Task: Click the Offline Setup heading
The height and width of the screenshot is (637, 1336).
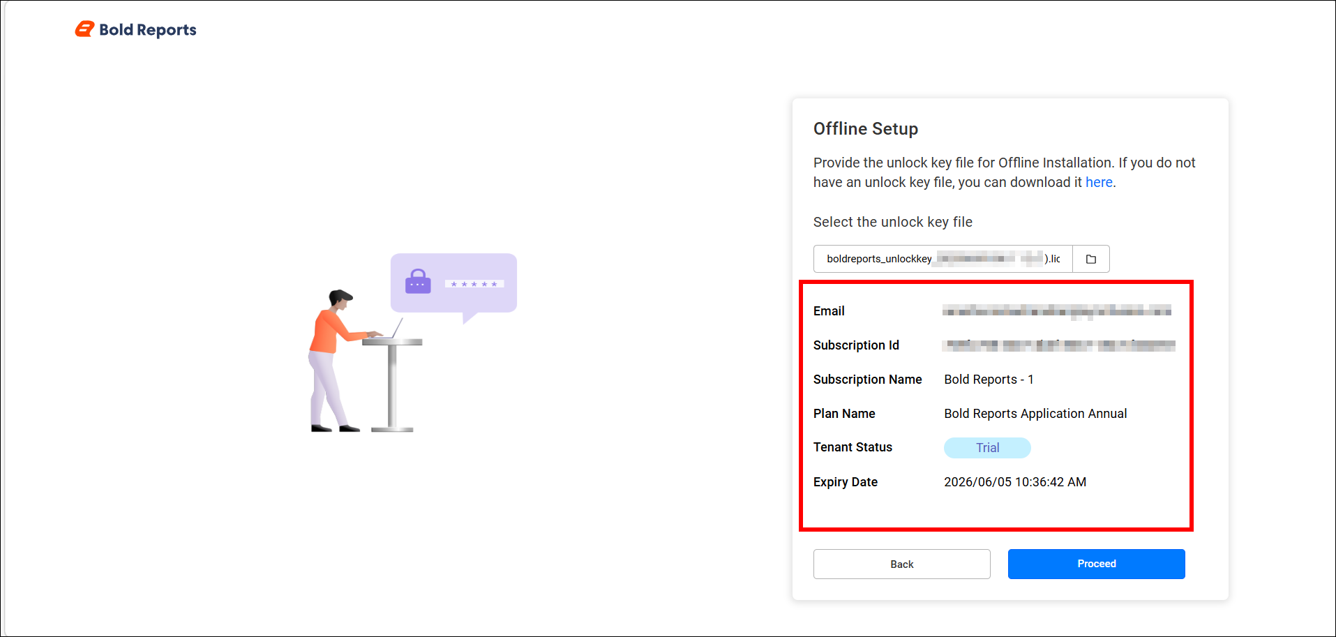Action: coord(865,129)
